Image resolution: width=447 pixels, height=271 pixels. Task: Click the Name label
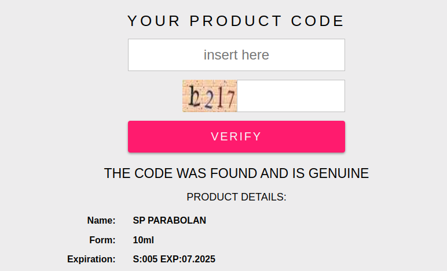tap(101, 220)
